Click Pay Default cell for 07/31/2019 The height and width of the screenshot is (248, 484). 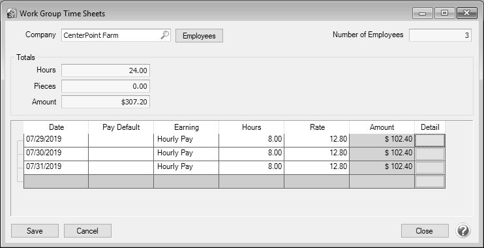(x=121, y=167)
